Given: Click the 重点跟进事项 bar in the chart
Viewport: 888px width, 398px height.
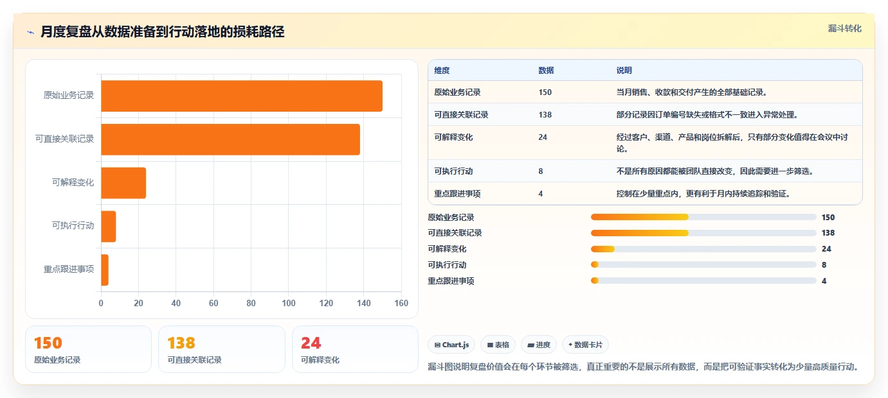Looking at the screenshot, I should click(105, 270).
